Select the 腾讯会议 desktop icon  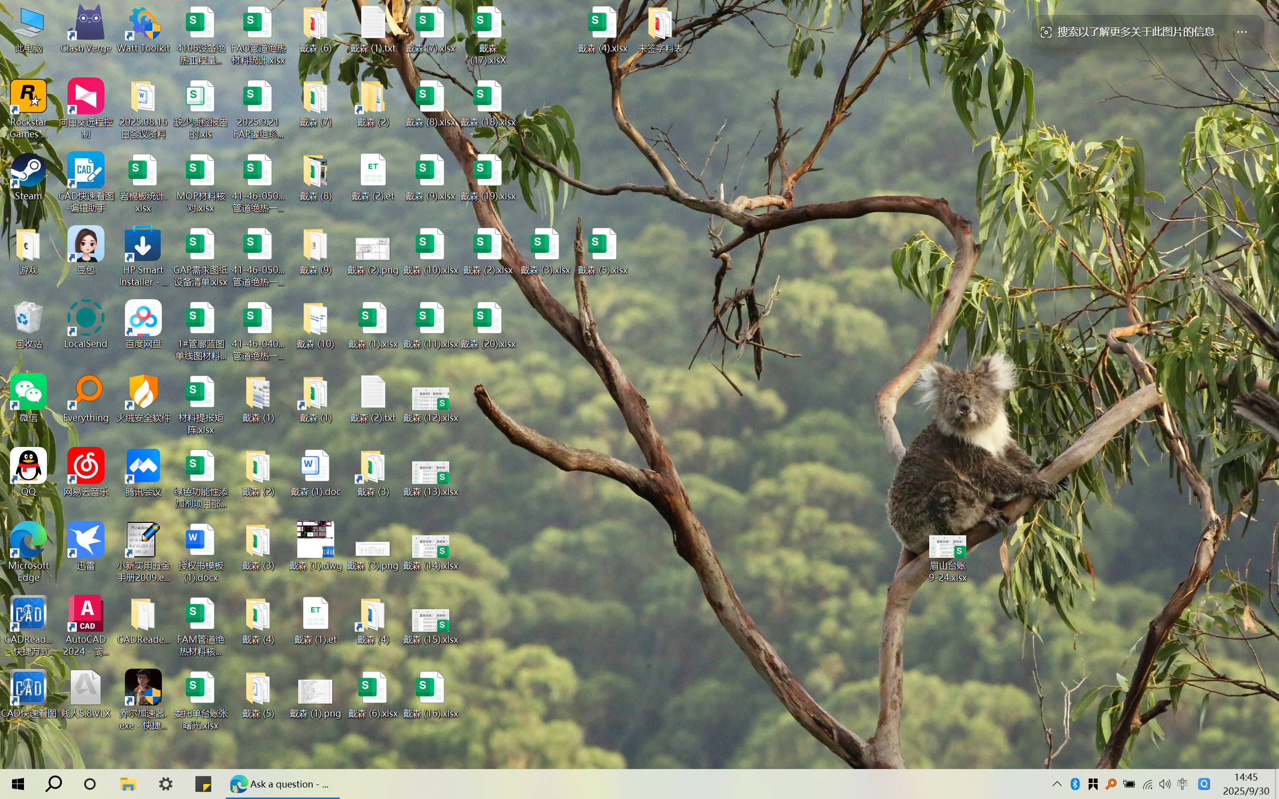click(143, 473)
